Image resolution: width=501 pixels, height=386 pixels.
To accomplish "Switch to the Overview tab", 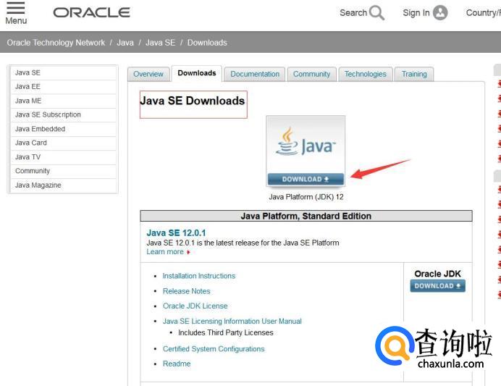I will pos(148,74).
